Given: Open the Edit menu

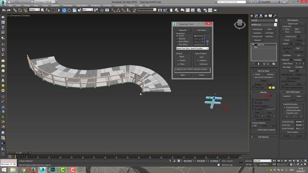Looking at the screenshot, I should click(10, 6).
